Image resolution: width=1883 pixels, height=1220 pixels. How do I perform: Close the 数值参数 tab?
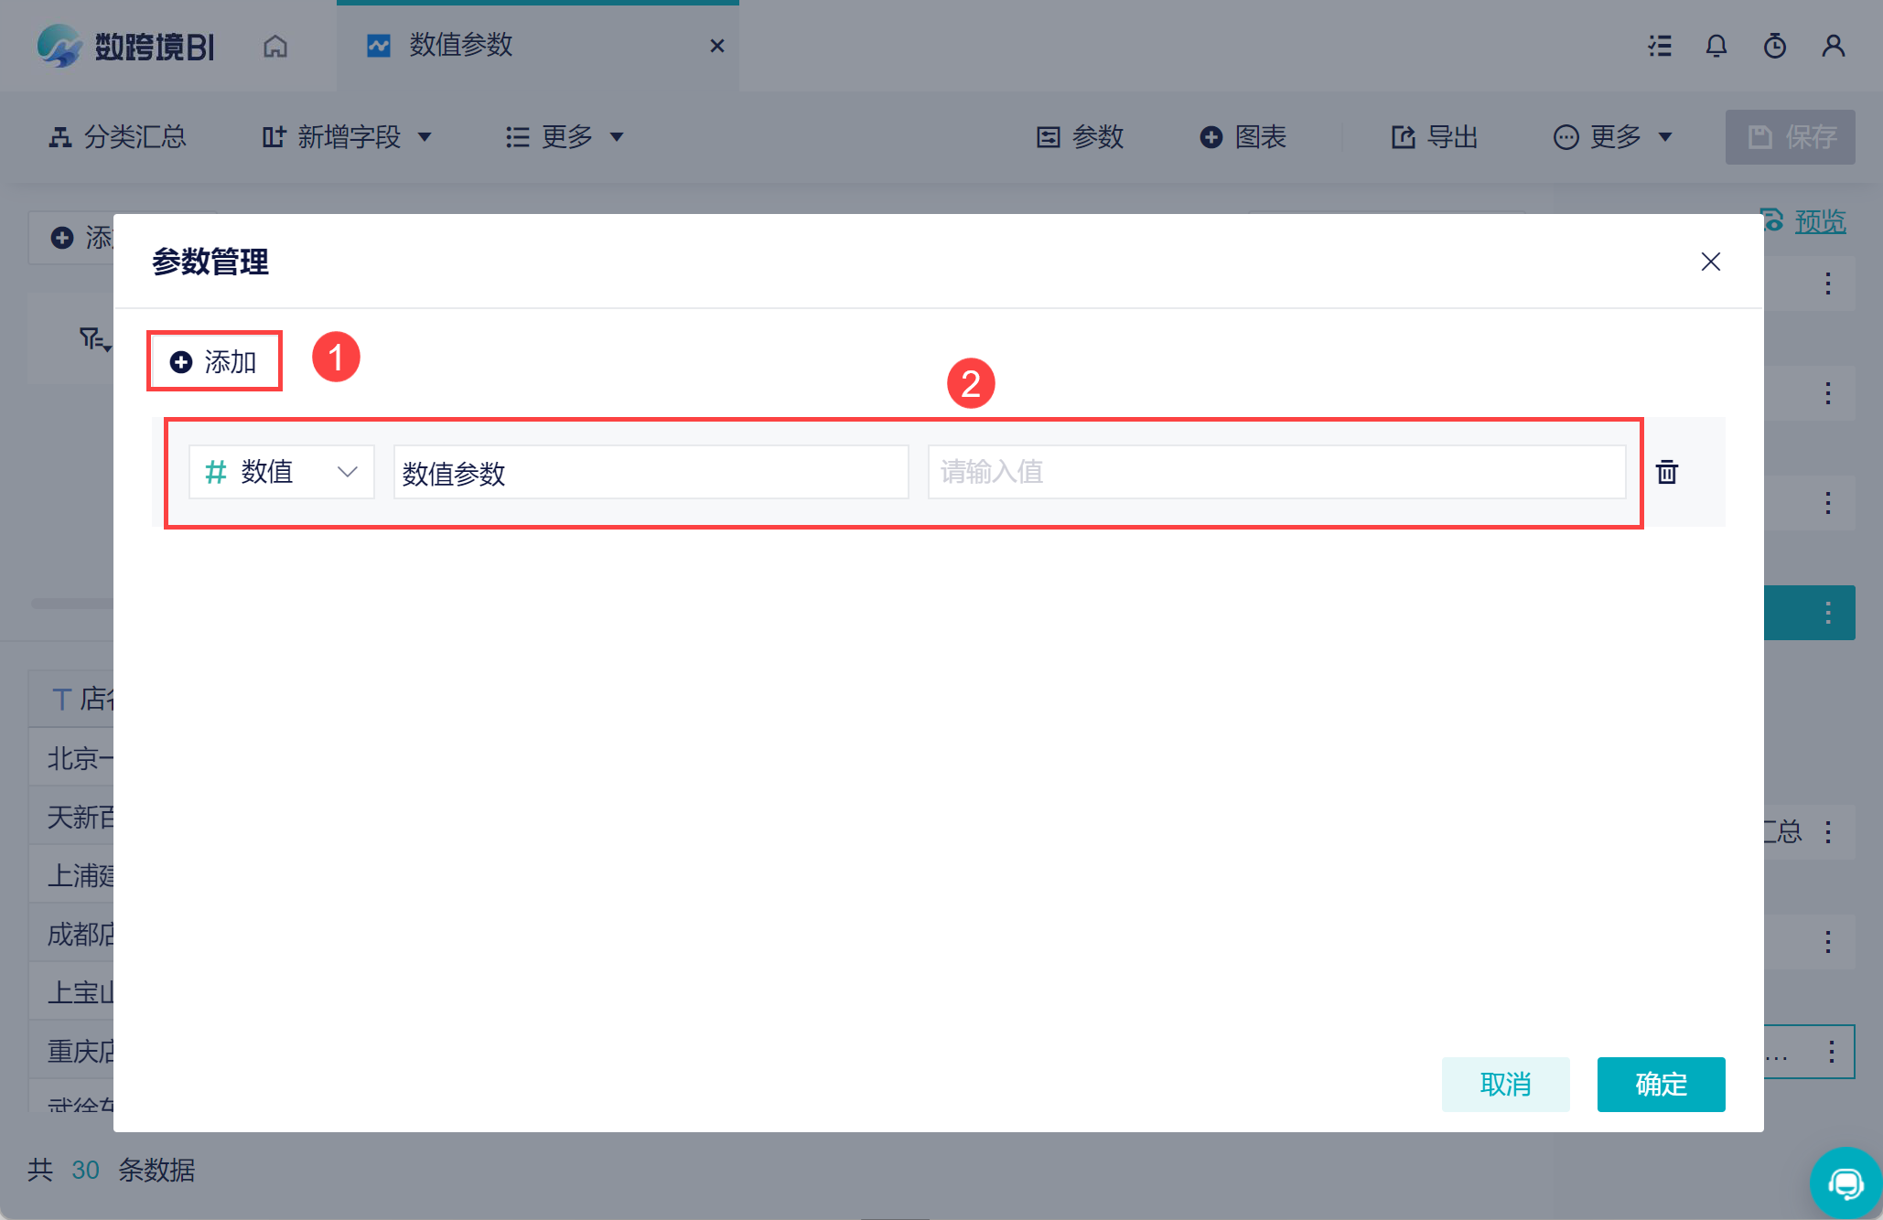point(717,46)
